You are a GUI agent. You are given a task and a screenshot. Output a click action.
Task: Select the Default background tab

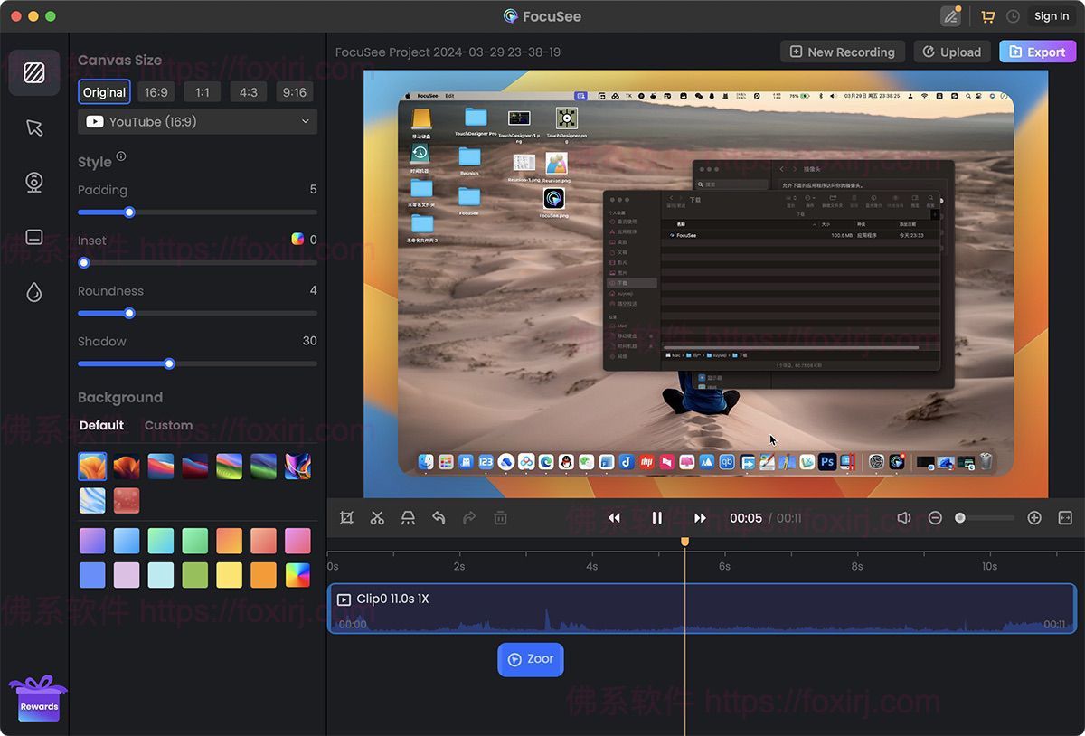point(101,425)
